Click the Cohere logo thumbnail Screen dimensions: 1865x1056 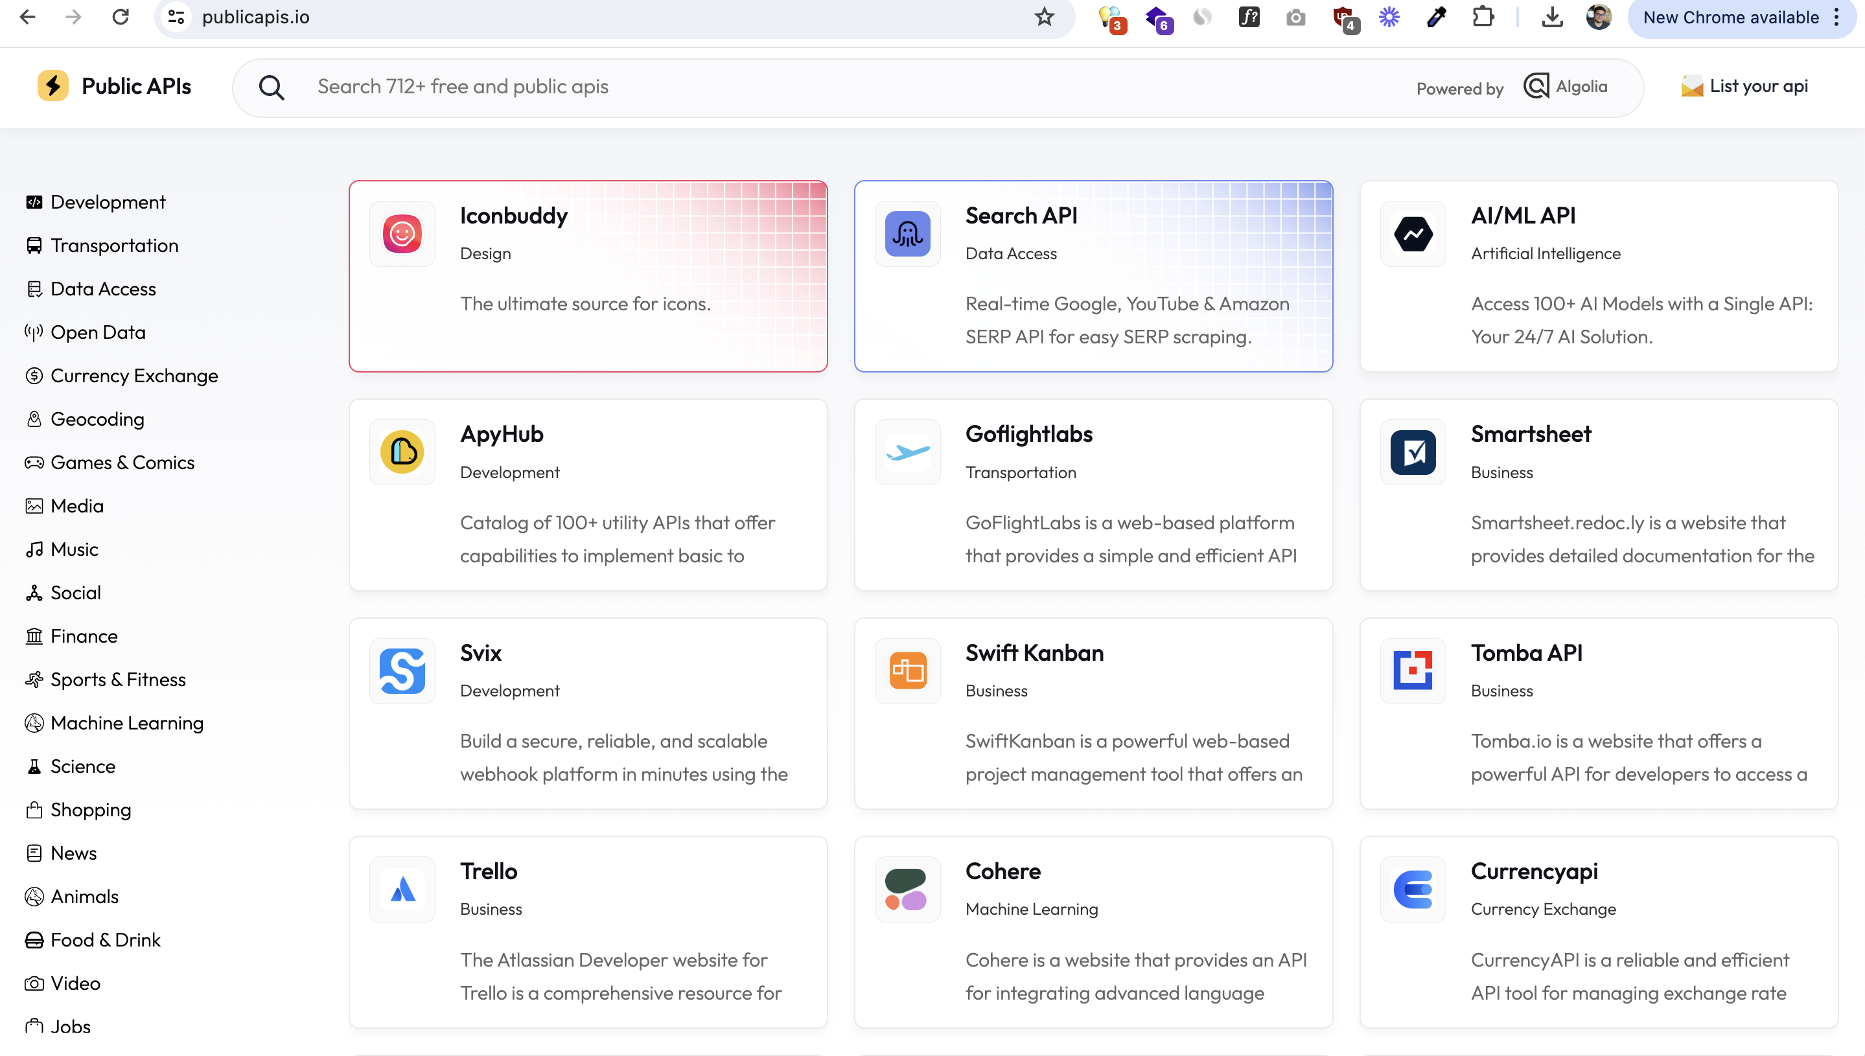907,890
